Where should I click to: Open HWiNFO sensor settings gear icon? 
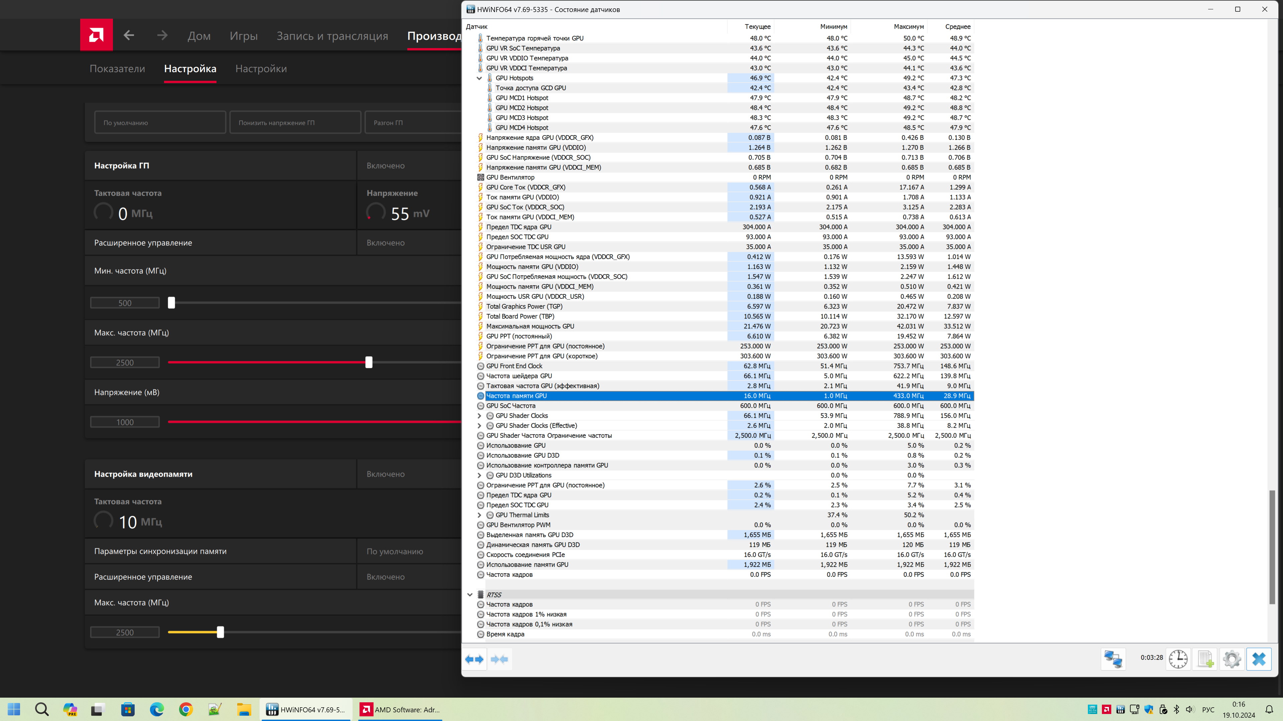coord(1232,659)
